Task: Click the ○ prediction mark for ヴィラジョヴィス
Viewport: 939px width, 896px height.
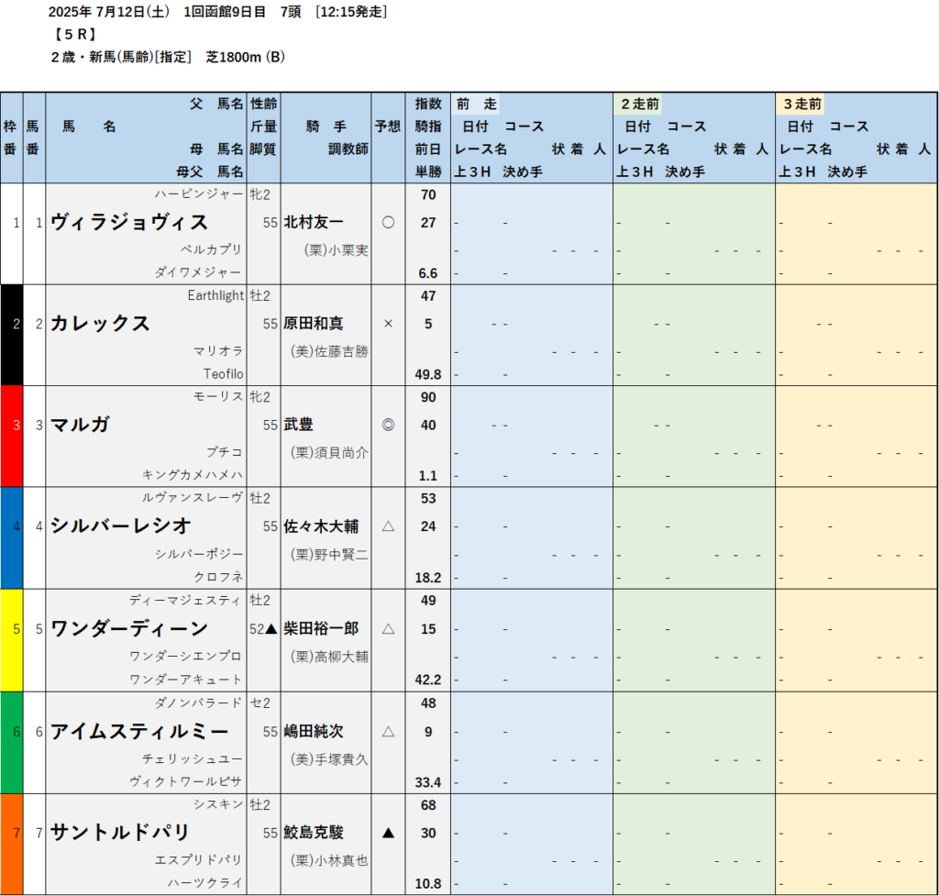Action: click(x=388, y=223)
